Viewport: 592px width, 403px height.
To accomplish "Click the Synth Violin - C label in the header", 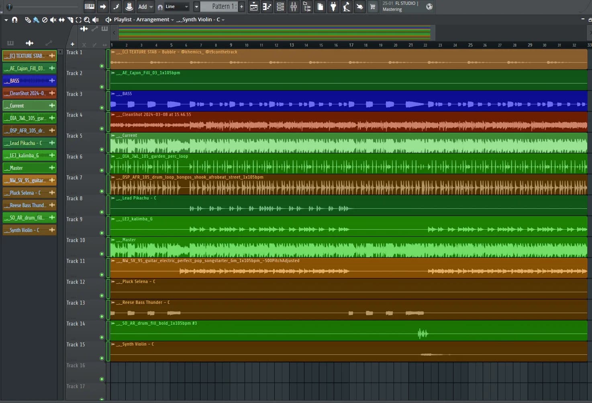I will coord(199,19).
